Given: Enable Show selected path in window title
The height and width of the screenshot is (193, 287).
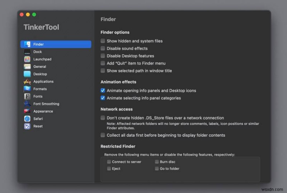Looking at the screenshot, I should pos(103,71).
